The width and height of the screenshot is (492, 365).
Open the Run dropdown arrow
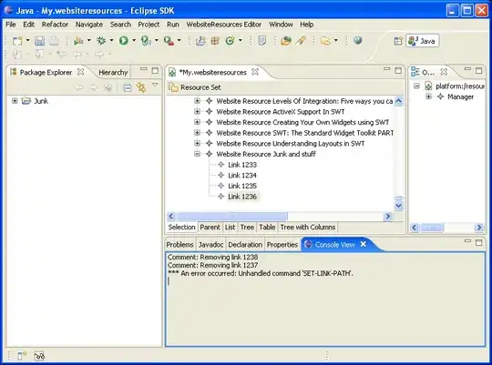click(x=134, y=40)
